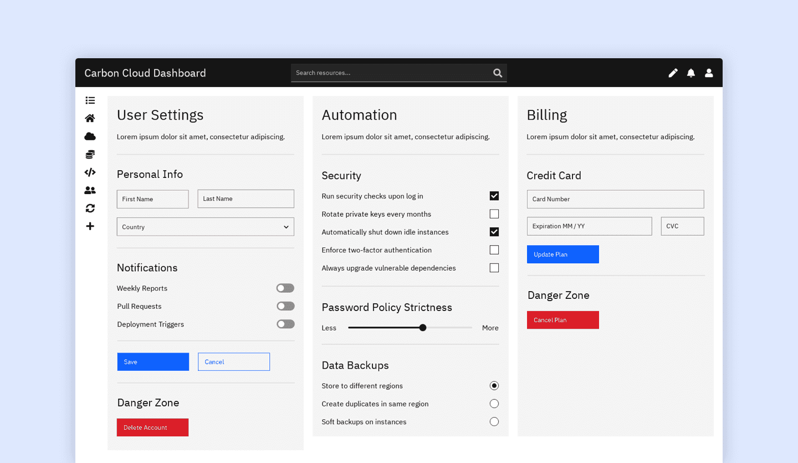
Task: Uncheck Run security checks upon log in
Action: point(494,196)
